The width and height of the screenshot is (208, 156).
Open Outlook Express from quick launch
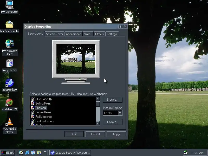click(x=33, y=153)
